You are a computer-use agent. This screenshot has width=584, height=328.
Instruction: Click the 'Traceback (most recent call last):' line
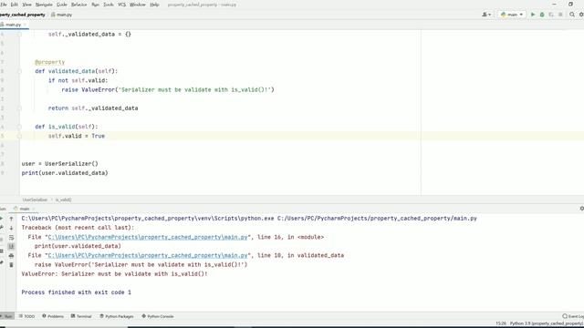point(78,228)
